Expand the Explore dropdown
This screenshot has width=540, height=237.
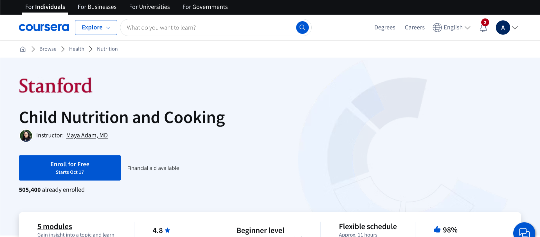[96, 27]
